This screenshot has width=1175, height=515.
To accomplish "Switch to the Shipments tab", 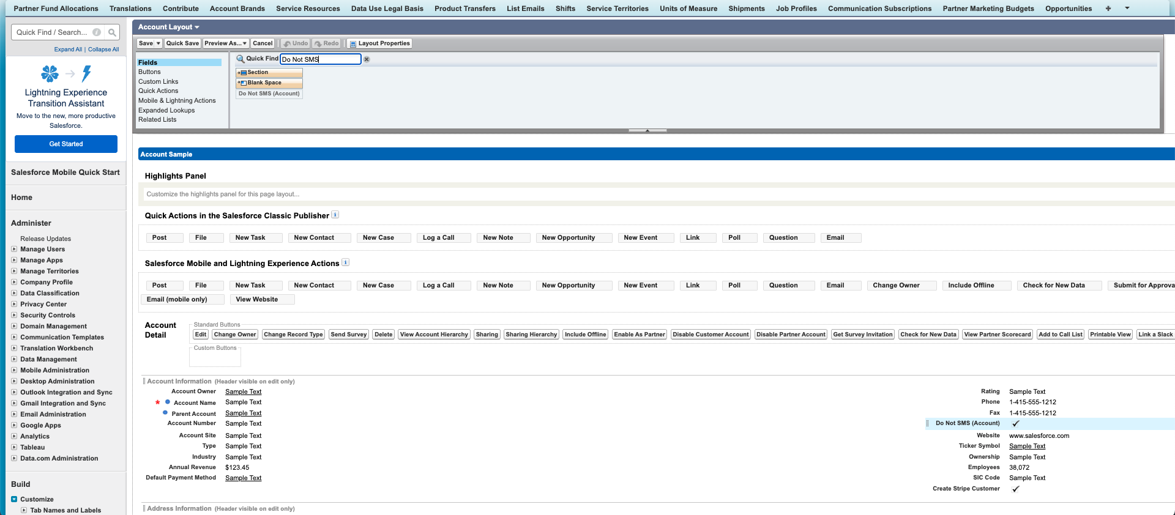I will click(x=747, y=9).
